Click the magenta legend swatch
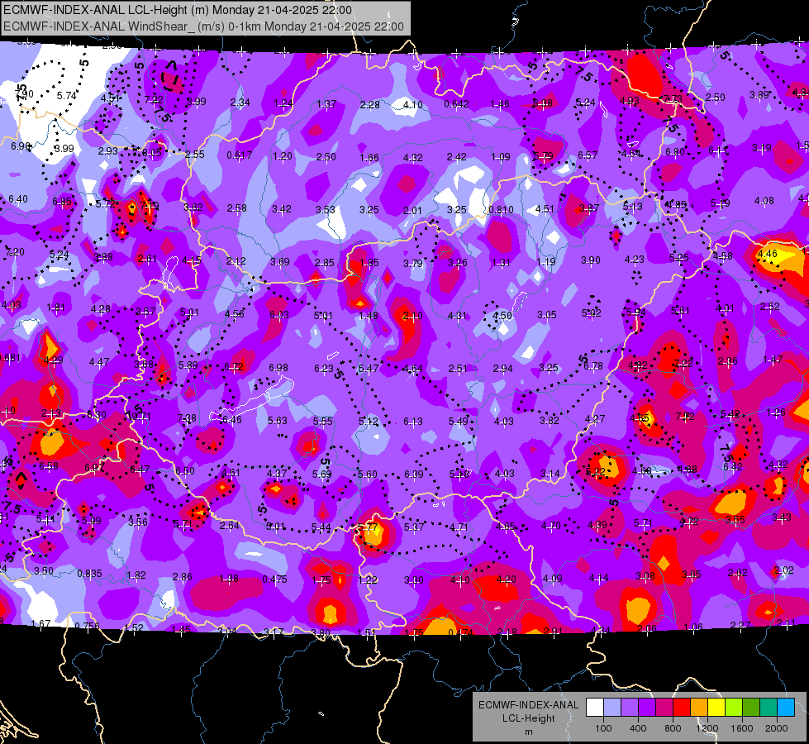Screen dimensions: 809x744 [x=664, y=708]
